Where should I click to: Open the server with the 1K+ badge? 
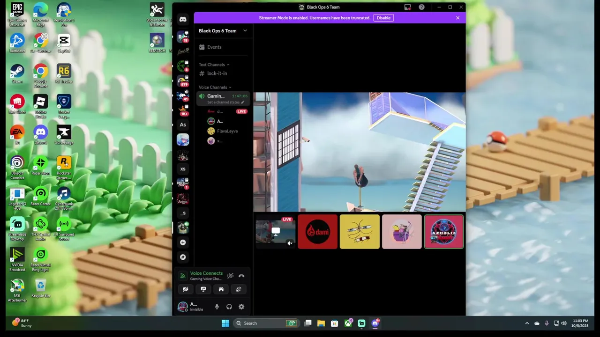coord(183,110)
